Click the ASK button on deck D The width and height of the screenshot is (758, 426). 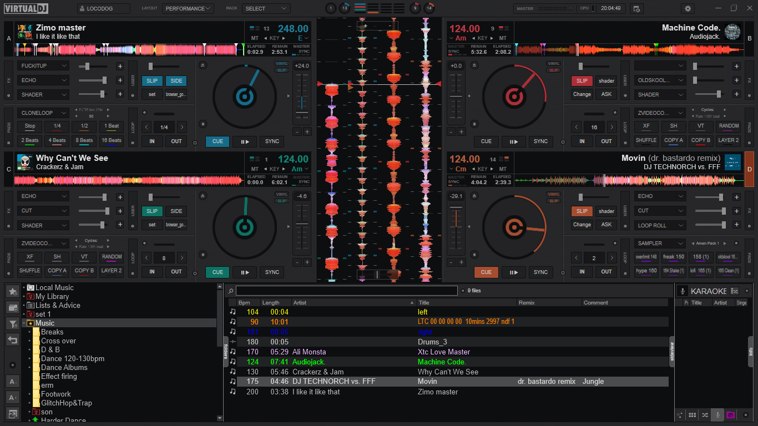click(x=607, y=225)
